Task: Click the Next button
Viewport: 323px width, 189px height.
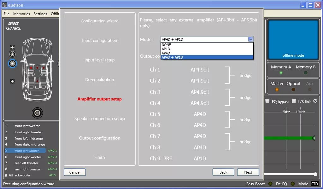Action: 248,172
